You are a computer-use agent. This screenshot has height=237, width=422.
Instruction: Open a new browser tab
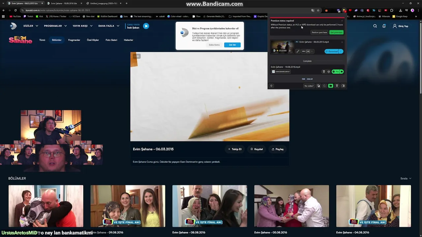click(127, 3)
